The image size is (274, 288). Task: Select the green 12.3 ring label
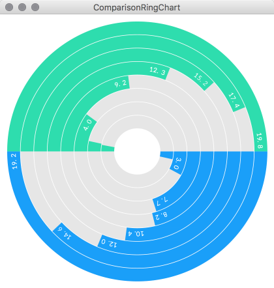(157, 71)
